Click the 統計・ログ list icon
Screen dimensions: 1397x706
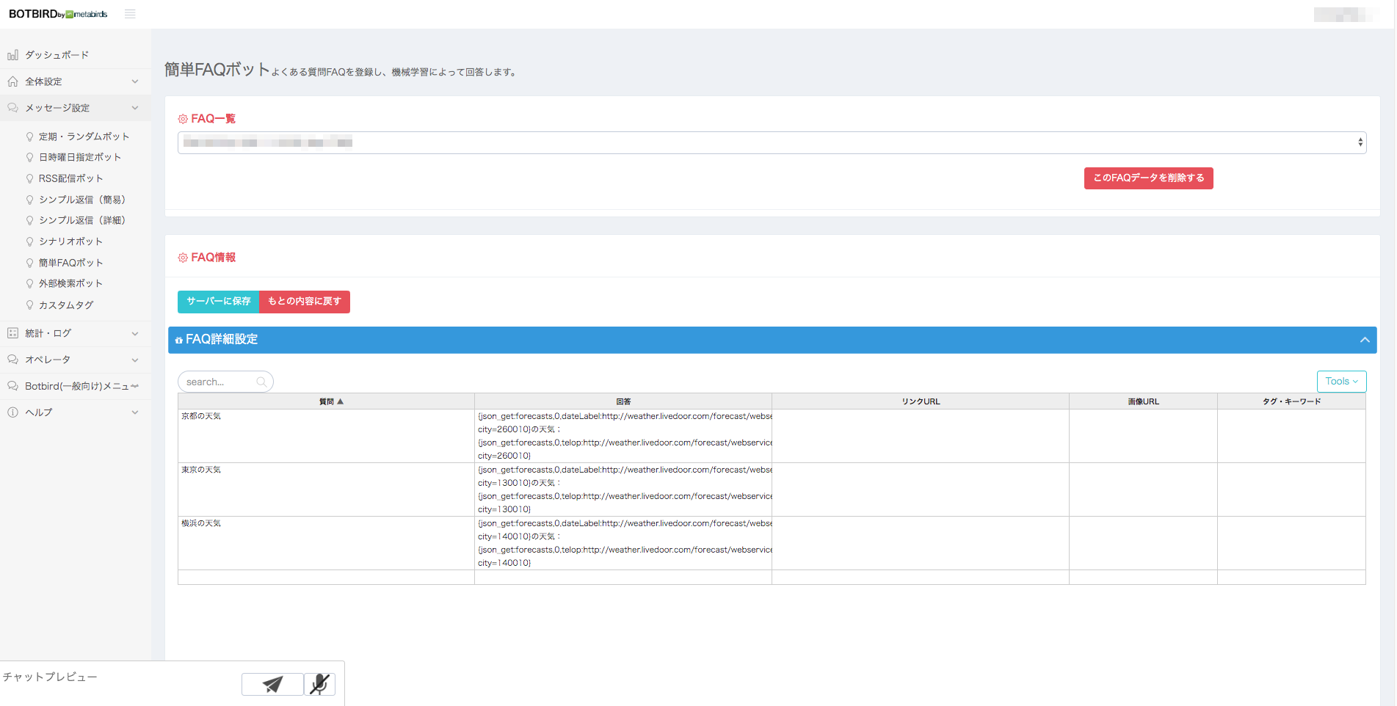pos(12,333)
